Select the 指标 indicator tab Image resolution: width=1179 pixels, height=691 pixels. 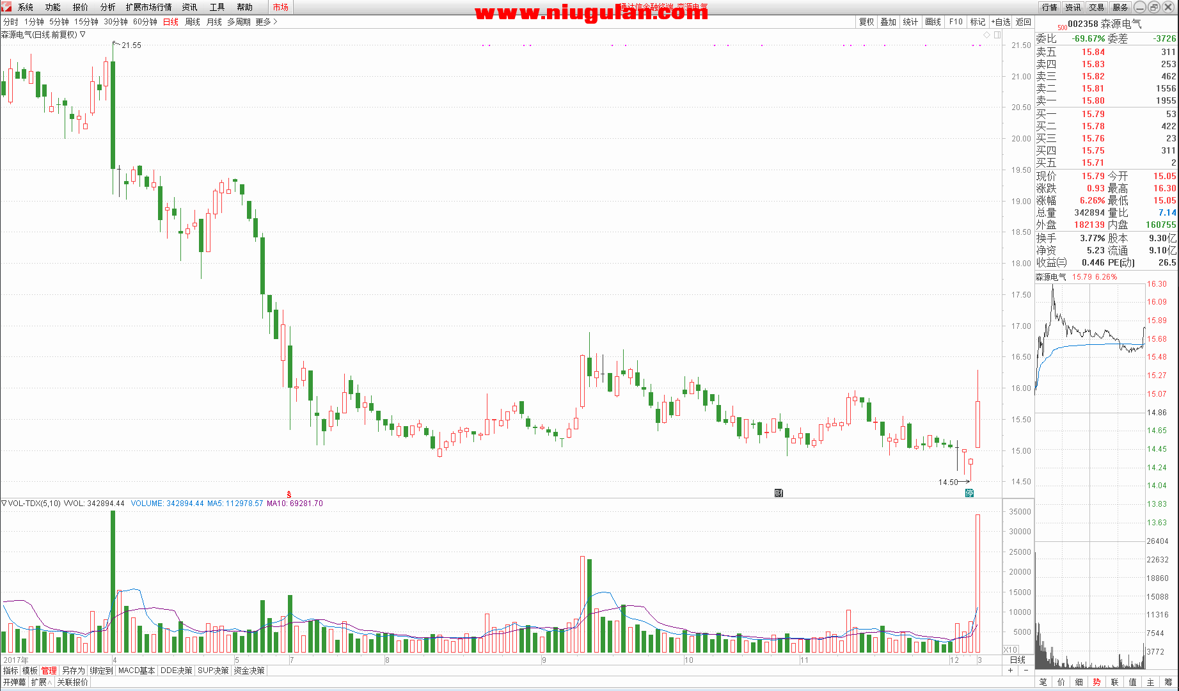point(11,671)
